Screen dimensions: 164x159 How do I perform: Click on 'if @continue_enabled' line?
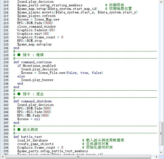coord(36,66)
